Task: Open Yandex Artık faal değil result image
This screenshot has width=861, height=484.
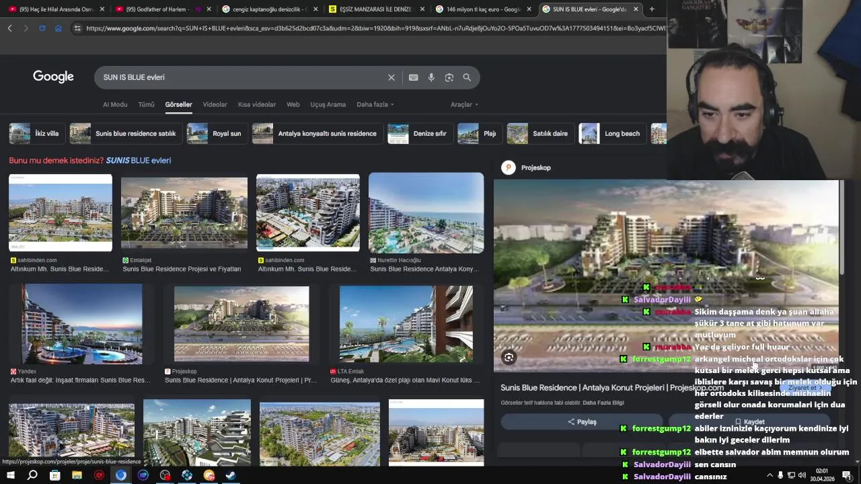Action: tap(82, 324)
